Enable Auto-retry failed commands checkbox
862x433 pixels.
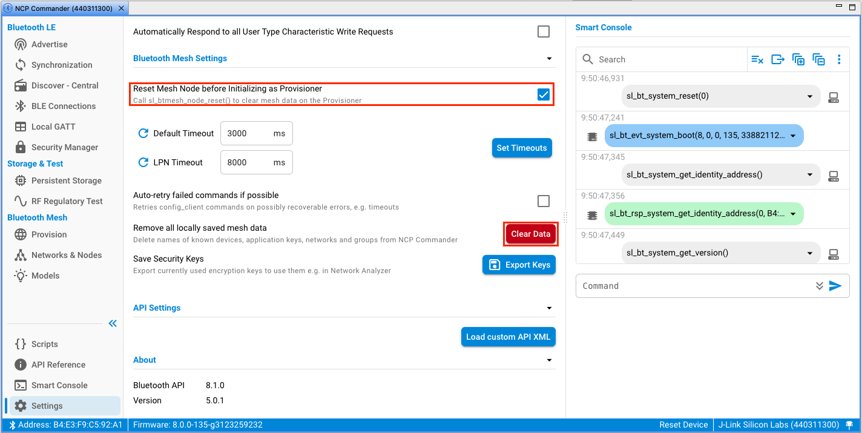(x=544, y=201)
